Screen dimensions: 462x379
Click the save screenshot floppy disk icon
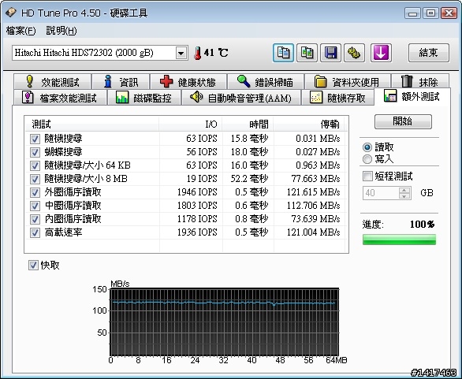[x=330, y=53]
